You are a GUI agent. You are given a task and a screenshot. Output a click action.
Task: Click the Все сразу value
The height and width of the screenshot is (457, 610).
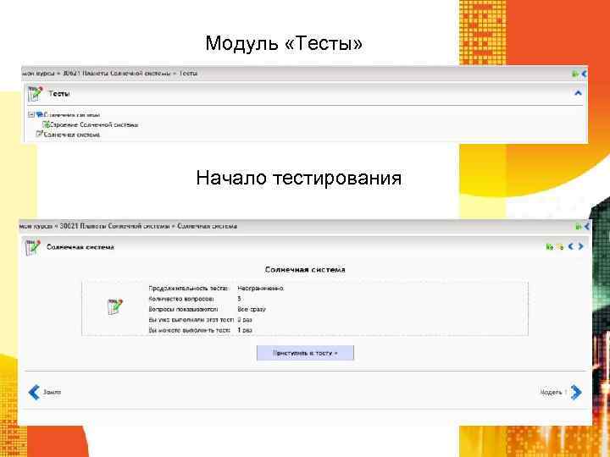(252, 310)
